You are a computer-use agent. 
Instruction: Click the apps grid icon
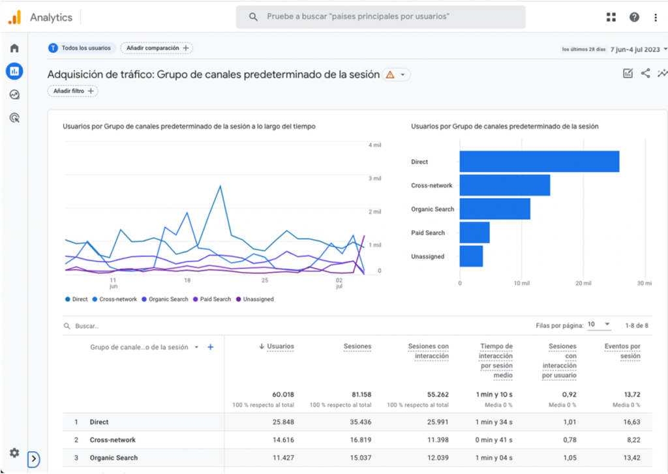(611, 18)
